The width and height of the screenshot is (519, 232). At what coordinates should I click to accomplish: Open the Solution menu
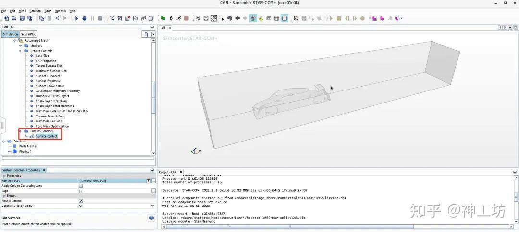click(x=35, y=11)
